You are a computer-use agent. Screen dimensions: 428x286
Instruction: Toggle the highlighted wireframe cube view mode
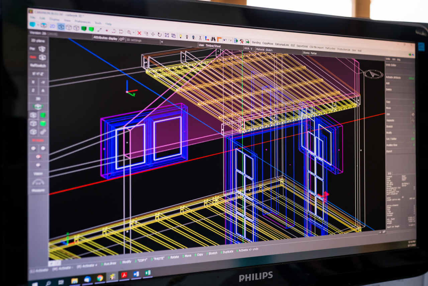[61, 27]
